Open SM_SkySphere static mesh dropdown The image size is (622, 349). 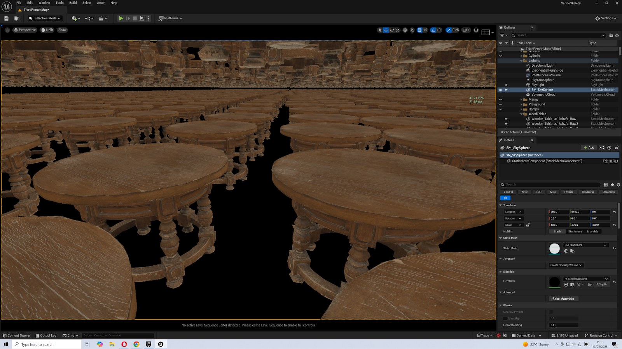[585, 245]
